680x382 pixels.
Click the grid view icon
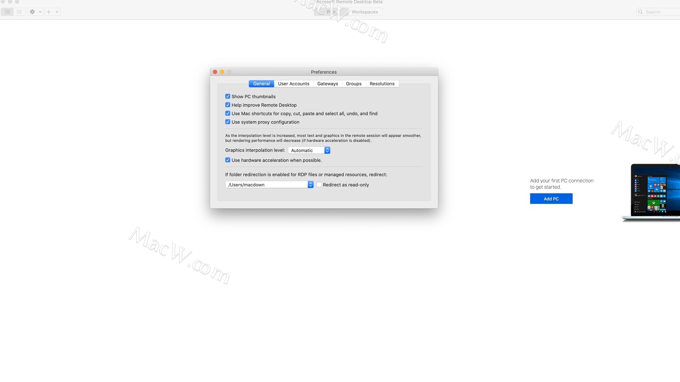7,12
